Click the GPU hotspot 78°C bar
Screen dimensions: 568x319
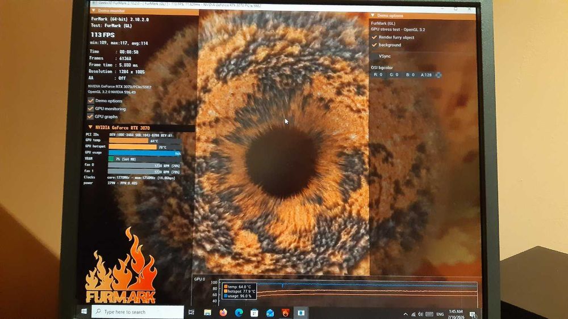point(145,147)
